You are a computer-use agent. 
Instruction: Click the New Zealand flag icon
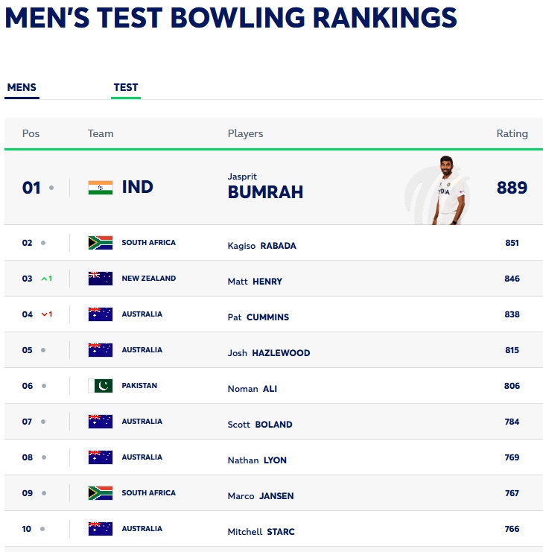[100, 279]
